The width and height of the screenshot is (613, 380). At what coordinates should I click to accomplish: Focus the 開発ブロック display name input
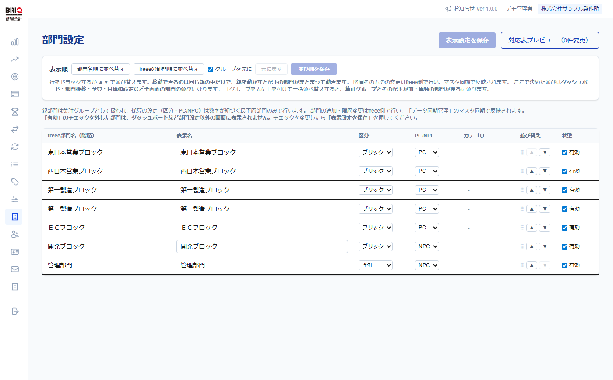[x=262, y=246]
